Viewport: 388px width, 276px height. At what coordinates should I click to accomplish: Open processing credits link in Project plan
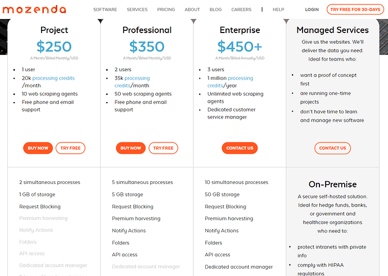click(53, 78)
